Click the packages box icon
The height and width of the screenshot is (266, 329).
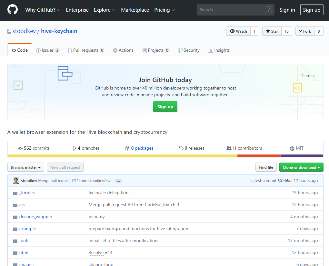[x=127, y=148]
